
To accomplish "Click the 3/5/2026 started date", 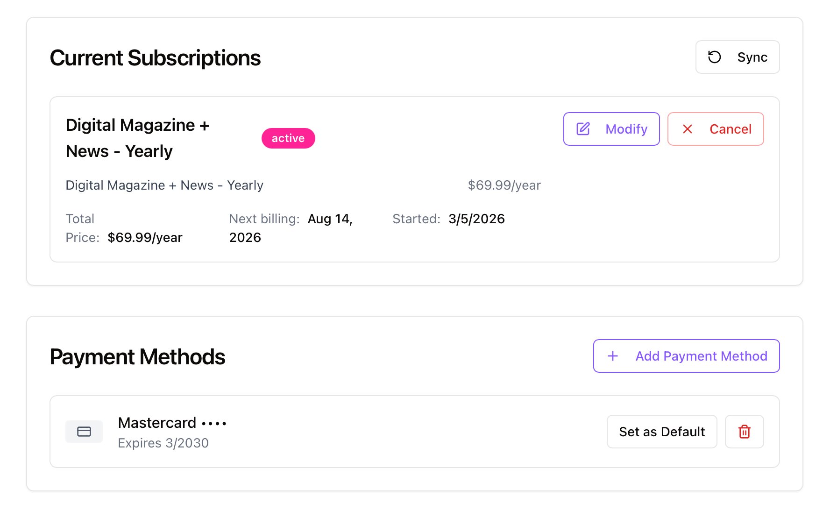I will (476, 219).
